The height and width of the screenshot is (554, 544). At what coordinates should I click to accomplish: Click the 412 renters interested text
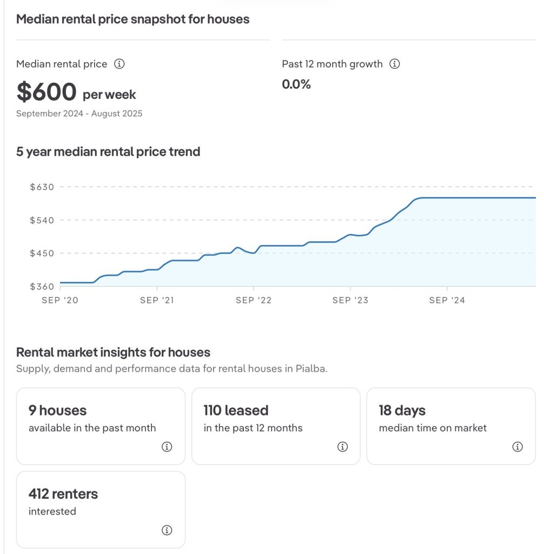click(x=63, y=494)
